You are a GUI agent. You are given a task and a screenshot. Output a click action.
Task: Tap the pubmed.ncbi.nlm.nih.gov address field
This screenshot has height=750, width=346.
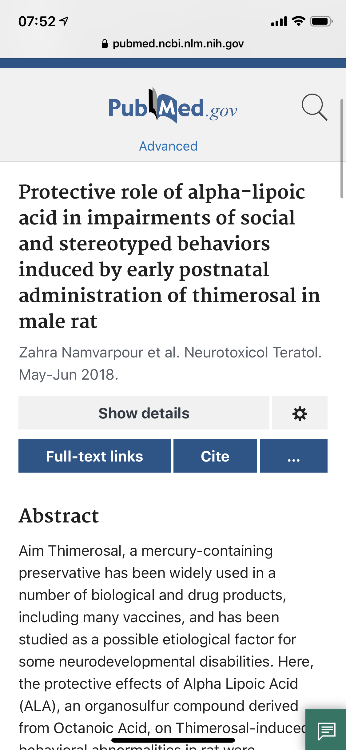(x=178, y=44)
